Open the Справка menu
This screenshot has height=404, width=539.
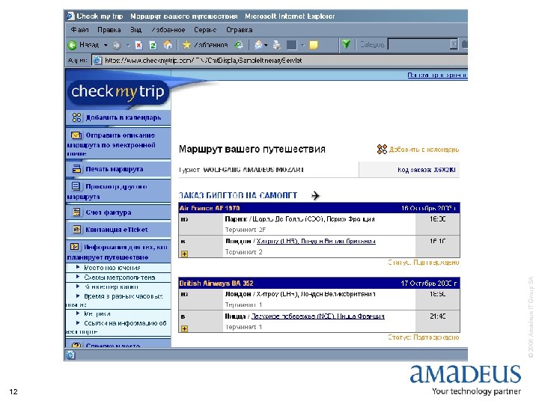(240, 30)
